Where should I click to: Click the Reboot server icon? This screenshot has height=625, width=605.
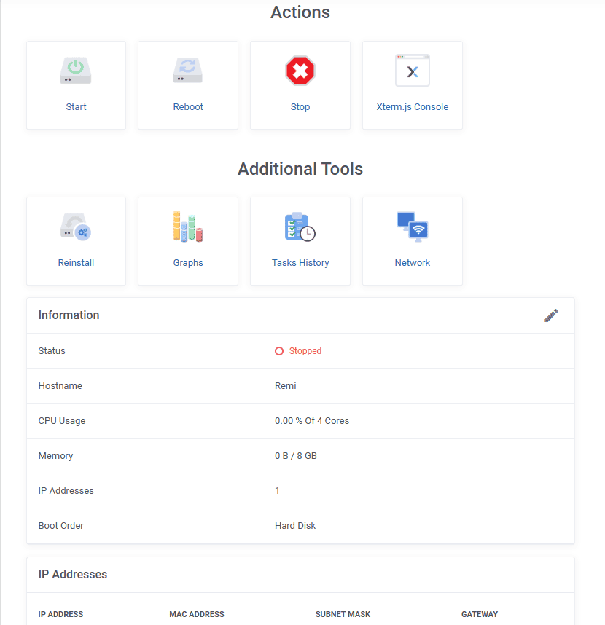188,71
